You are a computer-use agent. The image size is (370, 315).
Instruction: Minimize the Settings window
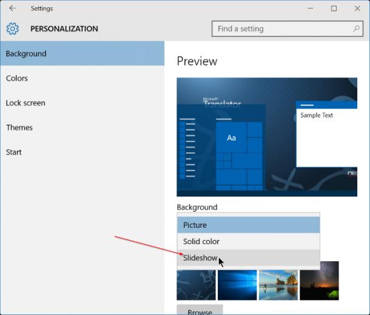pos(311,8)
